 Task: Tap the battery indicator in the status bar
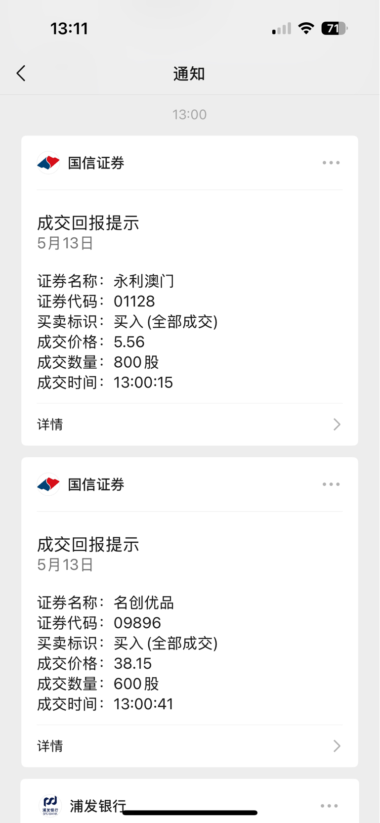(335, 29)
